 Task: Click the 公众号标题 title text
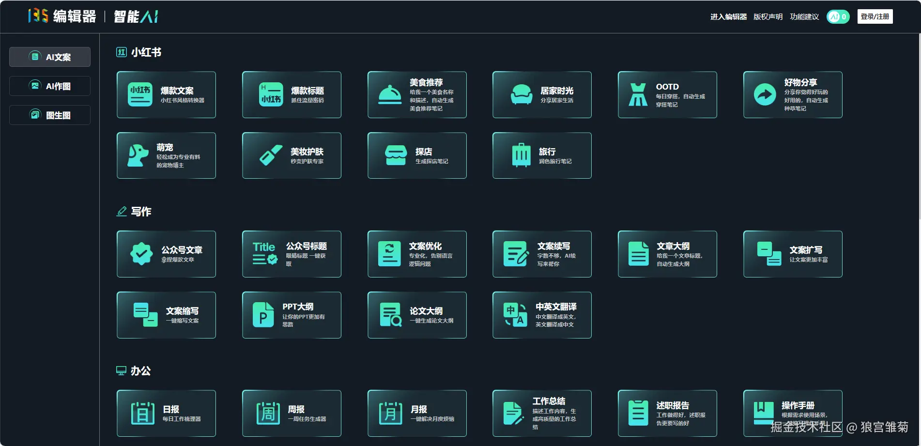[x=307, y=246]
